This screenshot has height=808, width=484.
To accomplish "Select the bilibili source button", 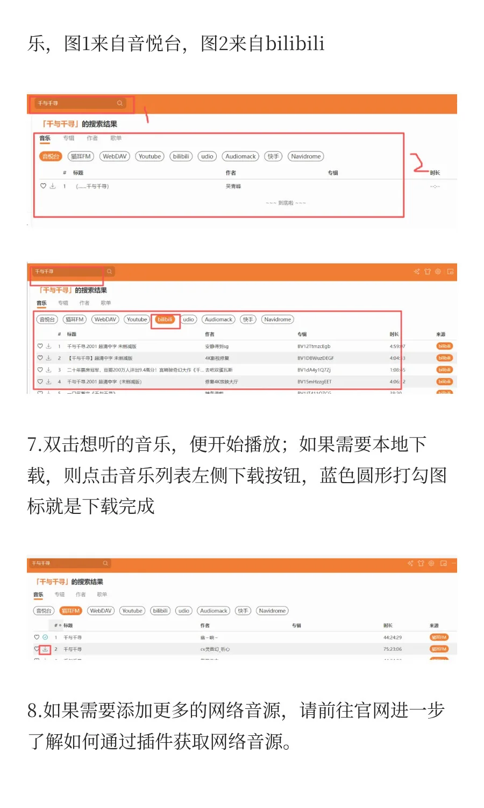I will (166, 319).
